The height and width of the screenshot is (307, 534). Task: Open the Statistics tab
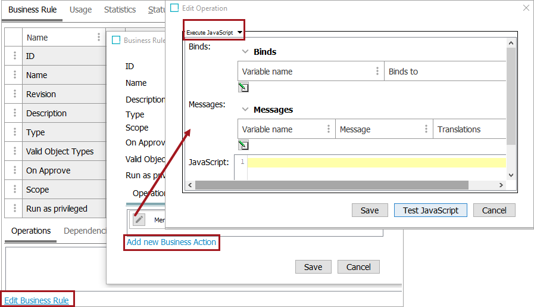tap(120, 10)
